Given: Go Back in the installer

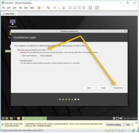Looking at the screenshot, I should click(x=103, y=88).
